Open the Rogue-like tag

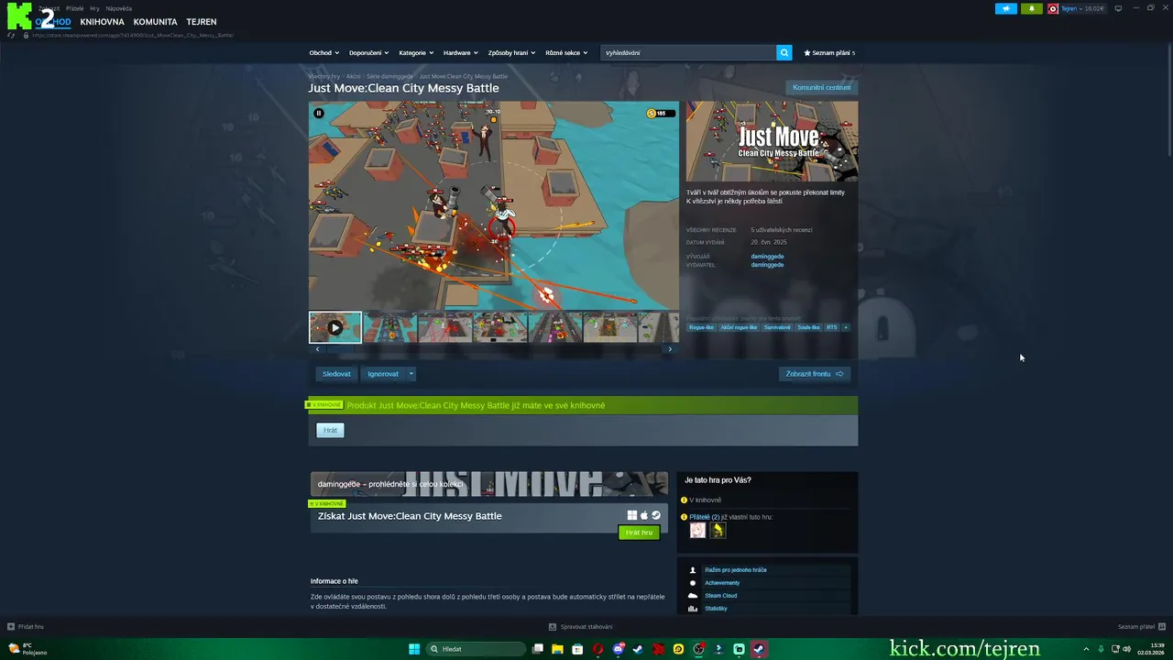701,327
